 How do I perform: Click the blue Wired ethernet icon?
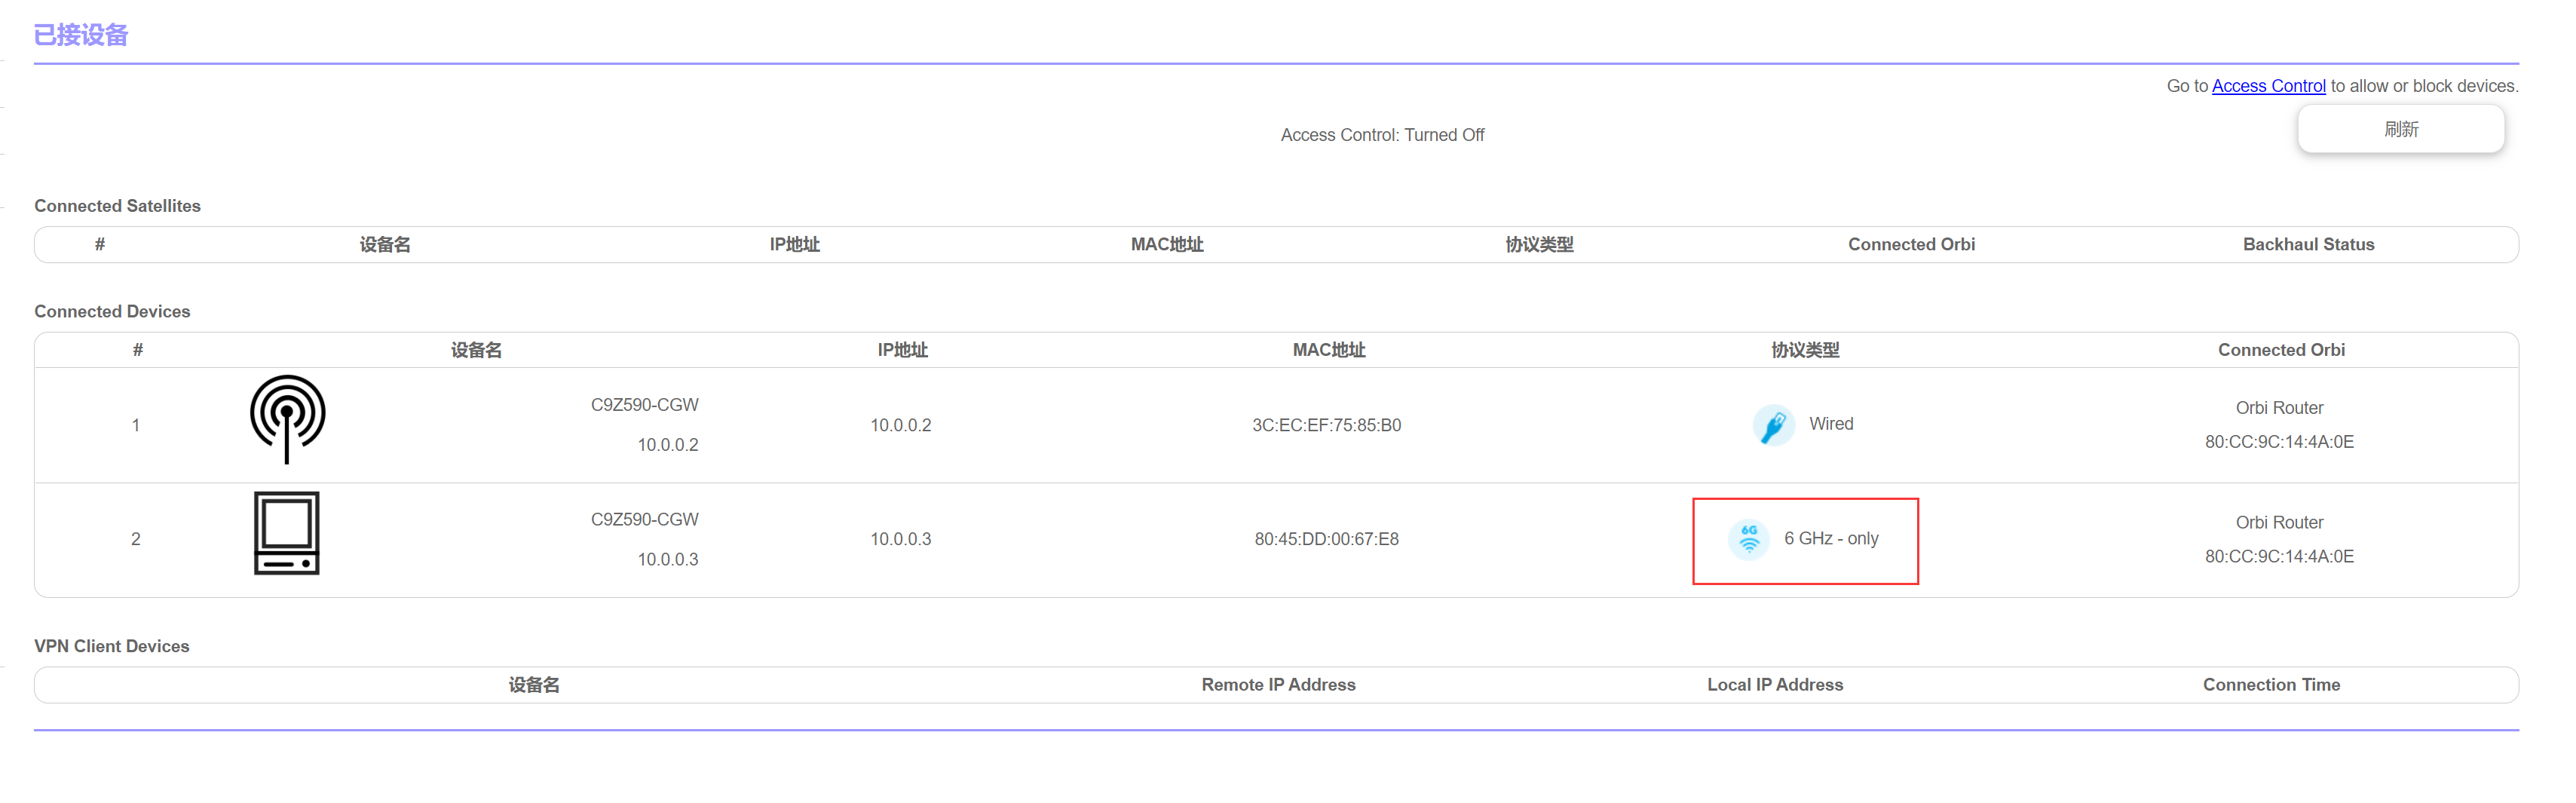tap(1773, 425)
